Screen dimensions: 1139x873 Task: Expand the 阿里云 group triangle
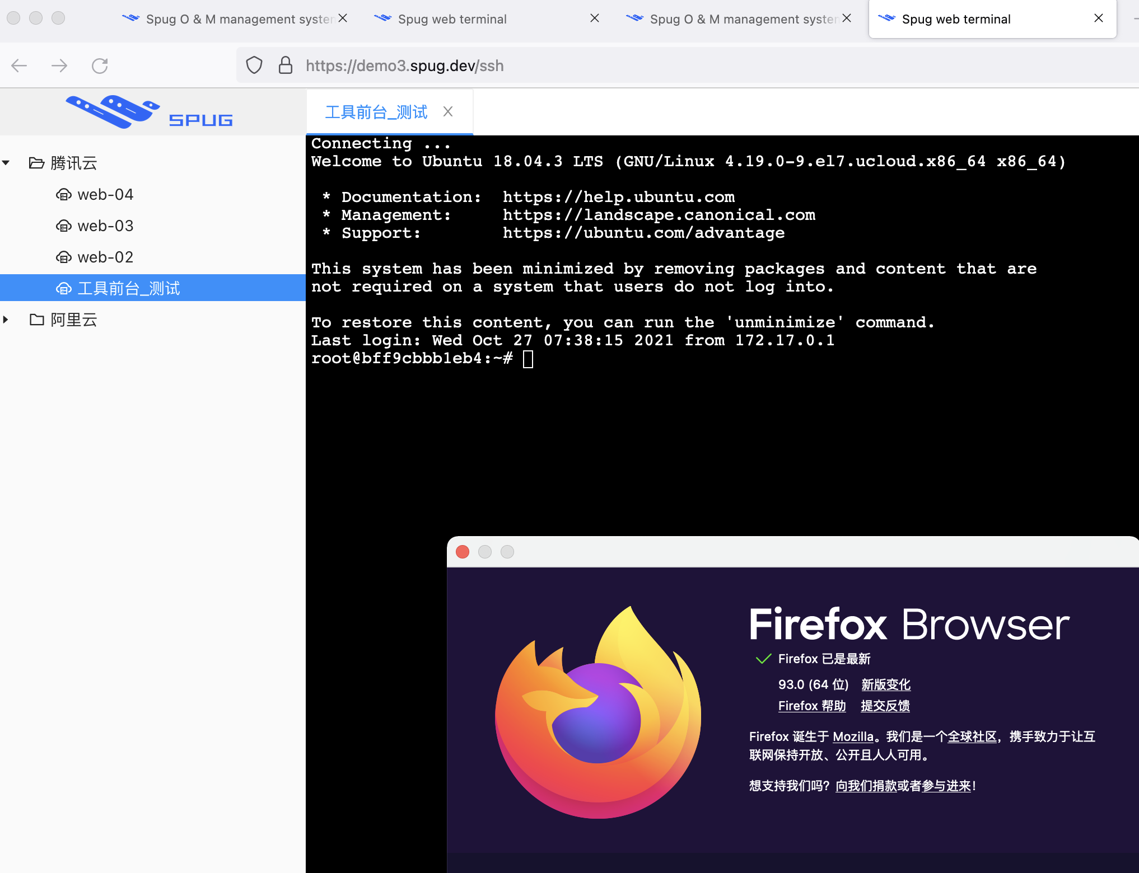point(6,319)
